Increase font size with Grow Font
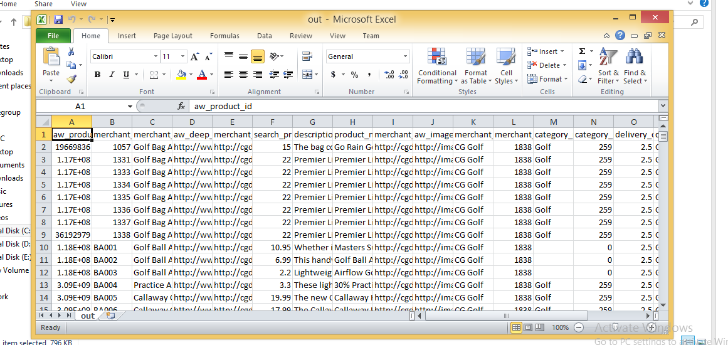Screen dimensions: 728x345 (x=194, y=56)
